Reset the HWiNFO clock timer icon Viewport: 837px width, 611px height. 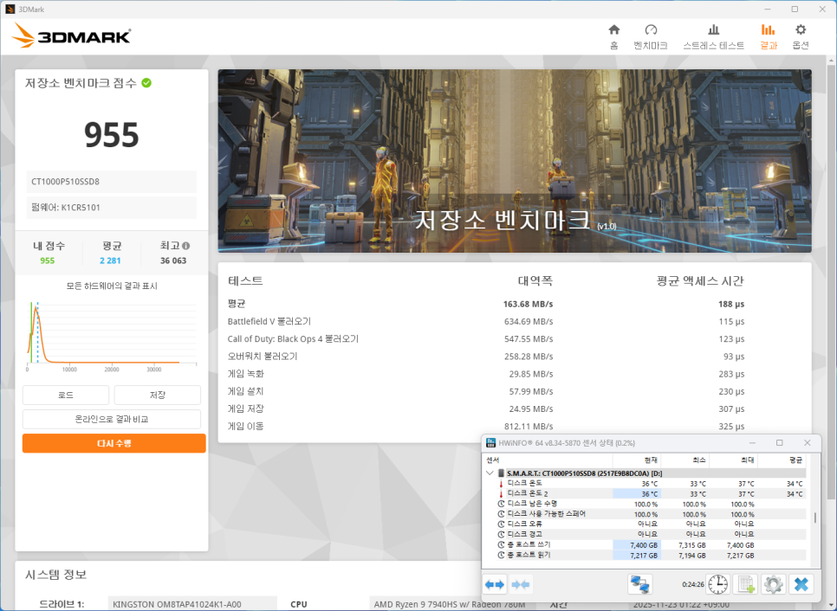(x=717, y=584)
